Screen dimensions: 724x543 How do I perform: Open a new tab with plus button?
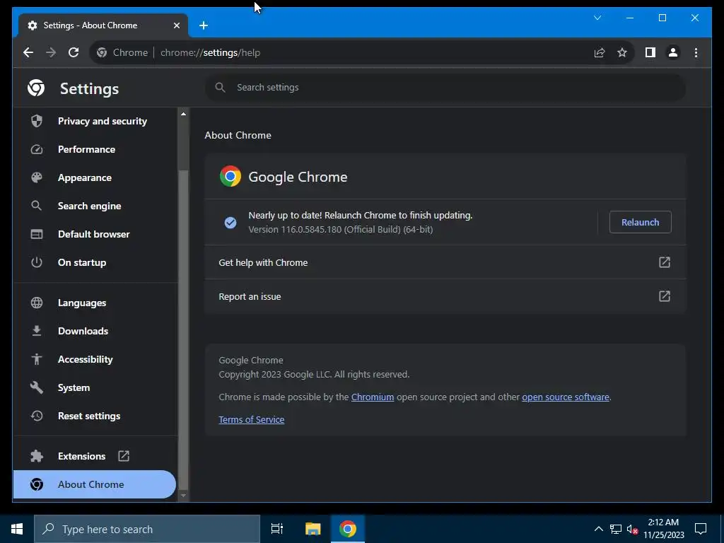click(x=204, y=25)
